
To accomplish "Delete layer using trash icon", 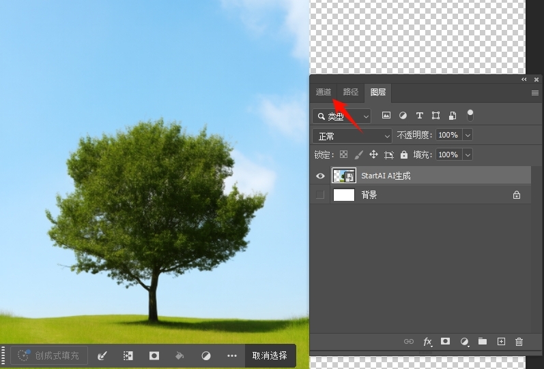I will click(x=519, y=342).
